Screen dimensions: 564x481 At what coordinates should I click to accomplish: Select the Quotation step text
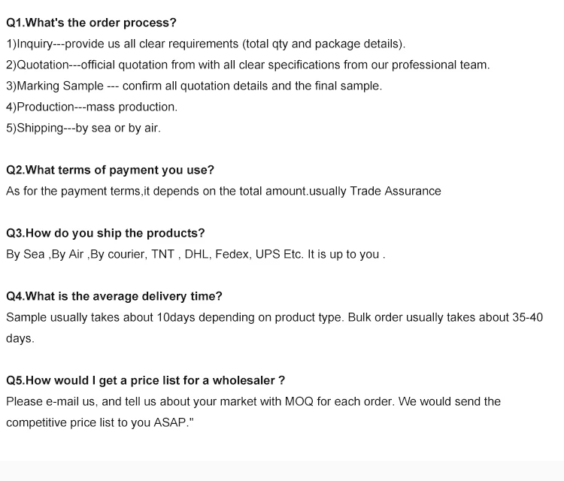click(247, 65)
